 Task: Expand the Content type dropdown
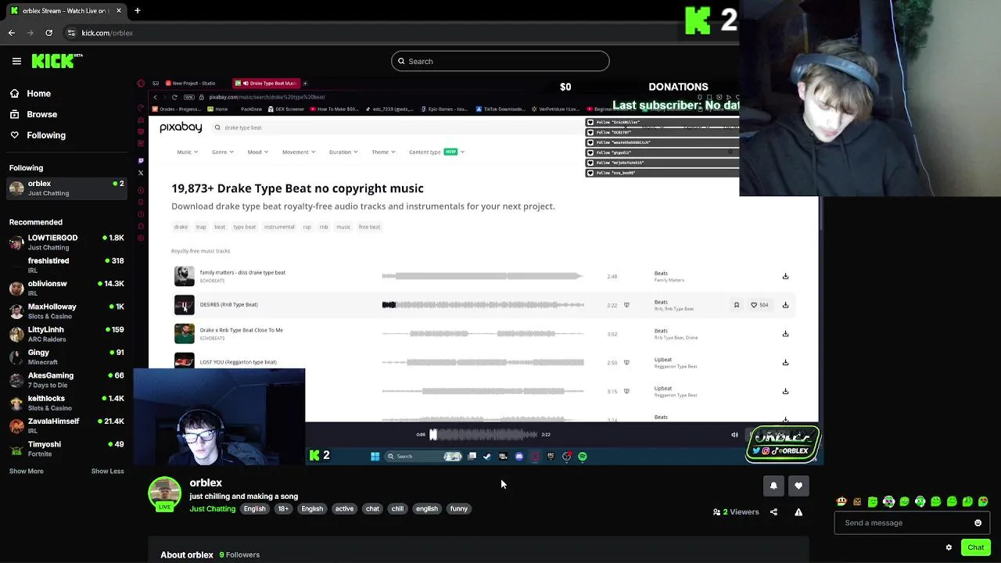tap(436, 152)
